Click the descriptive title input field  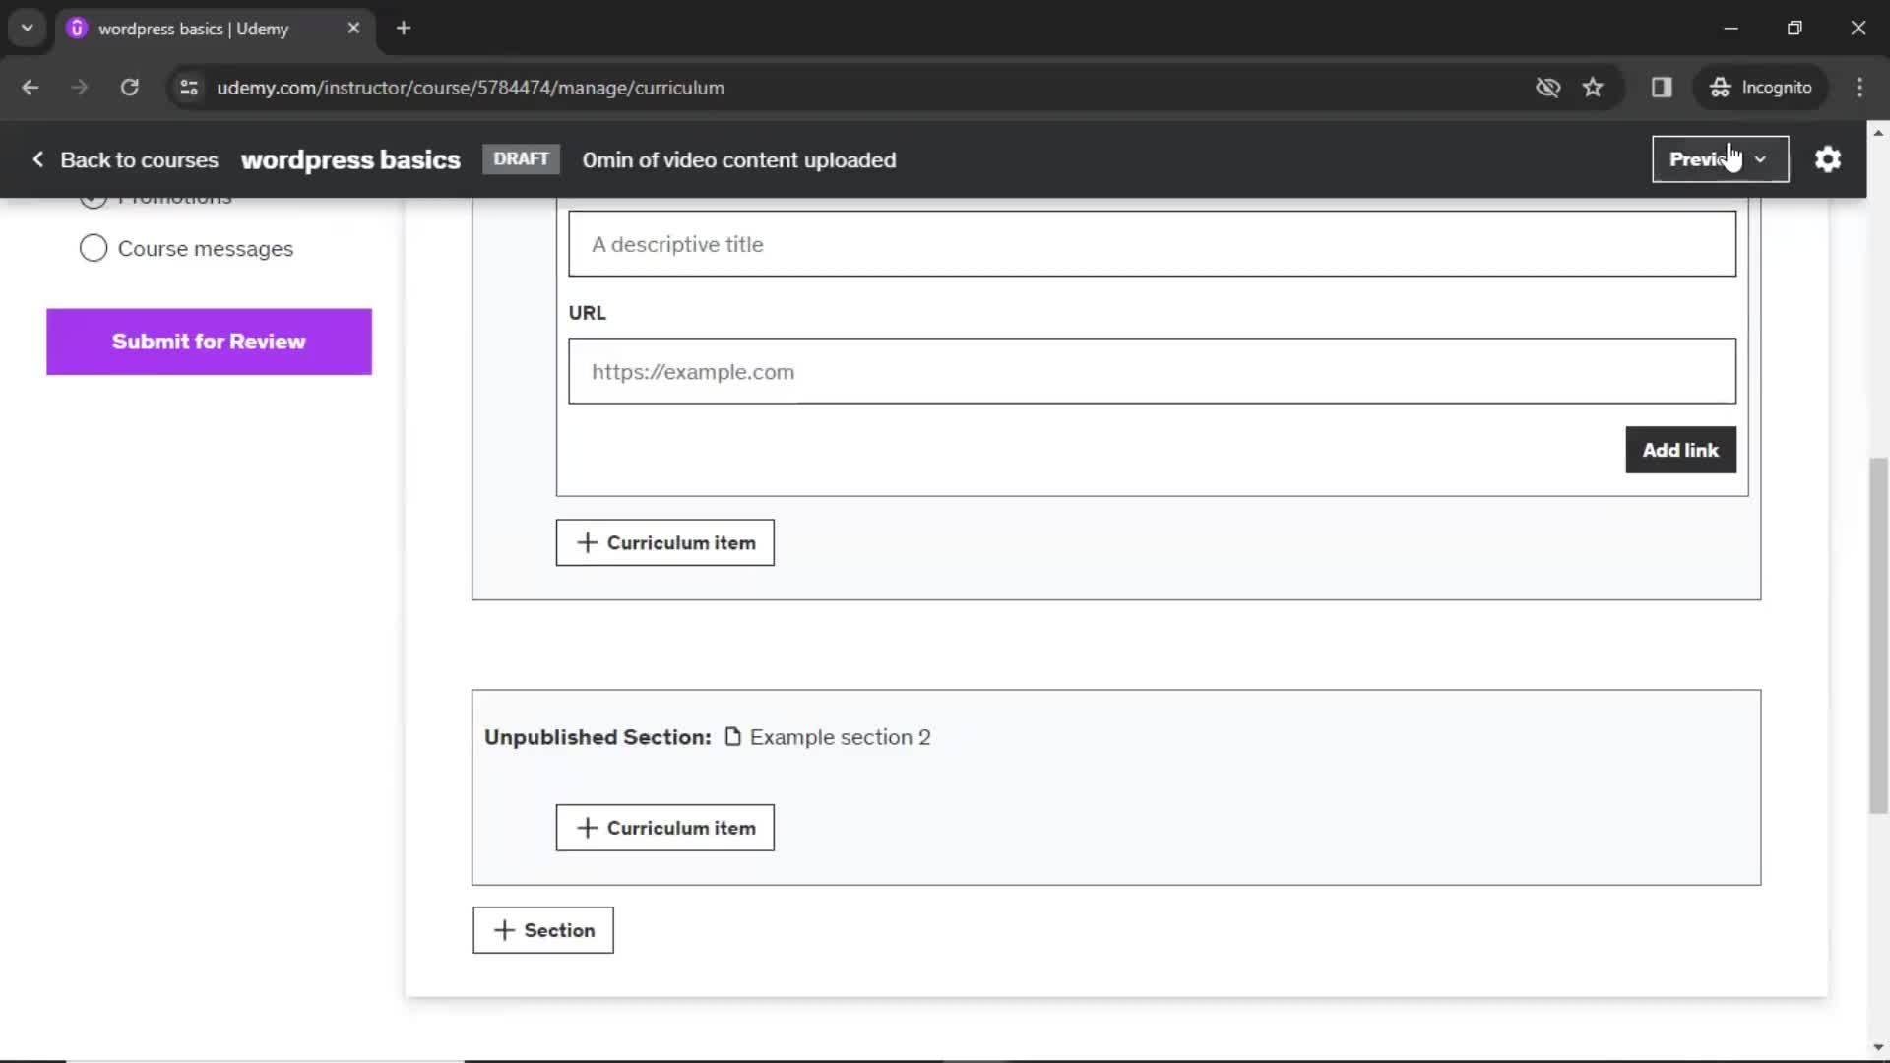click(1154, 244)
